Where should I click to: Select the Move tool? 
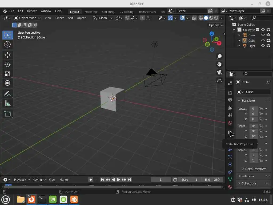7,55
